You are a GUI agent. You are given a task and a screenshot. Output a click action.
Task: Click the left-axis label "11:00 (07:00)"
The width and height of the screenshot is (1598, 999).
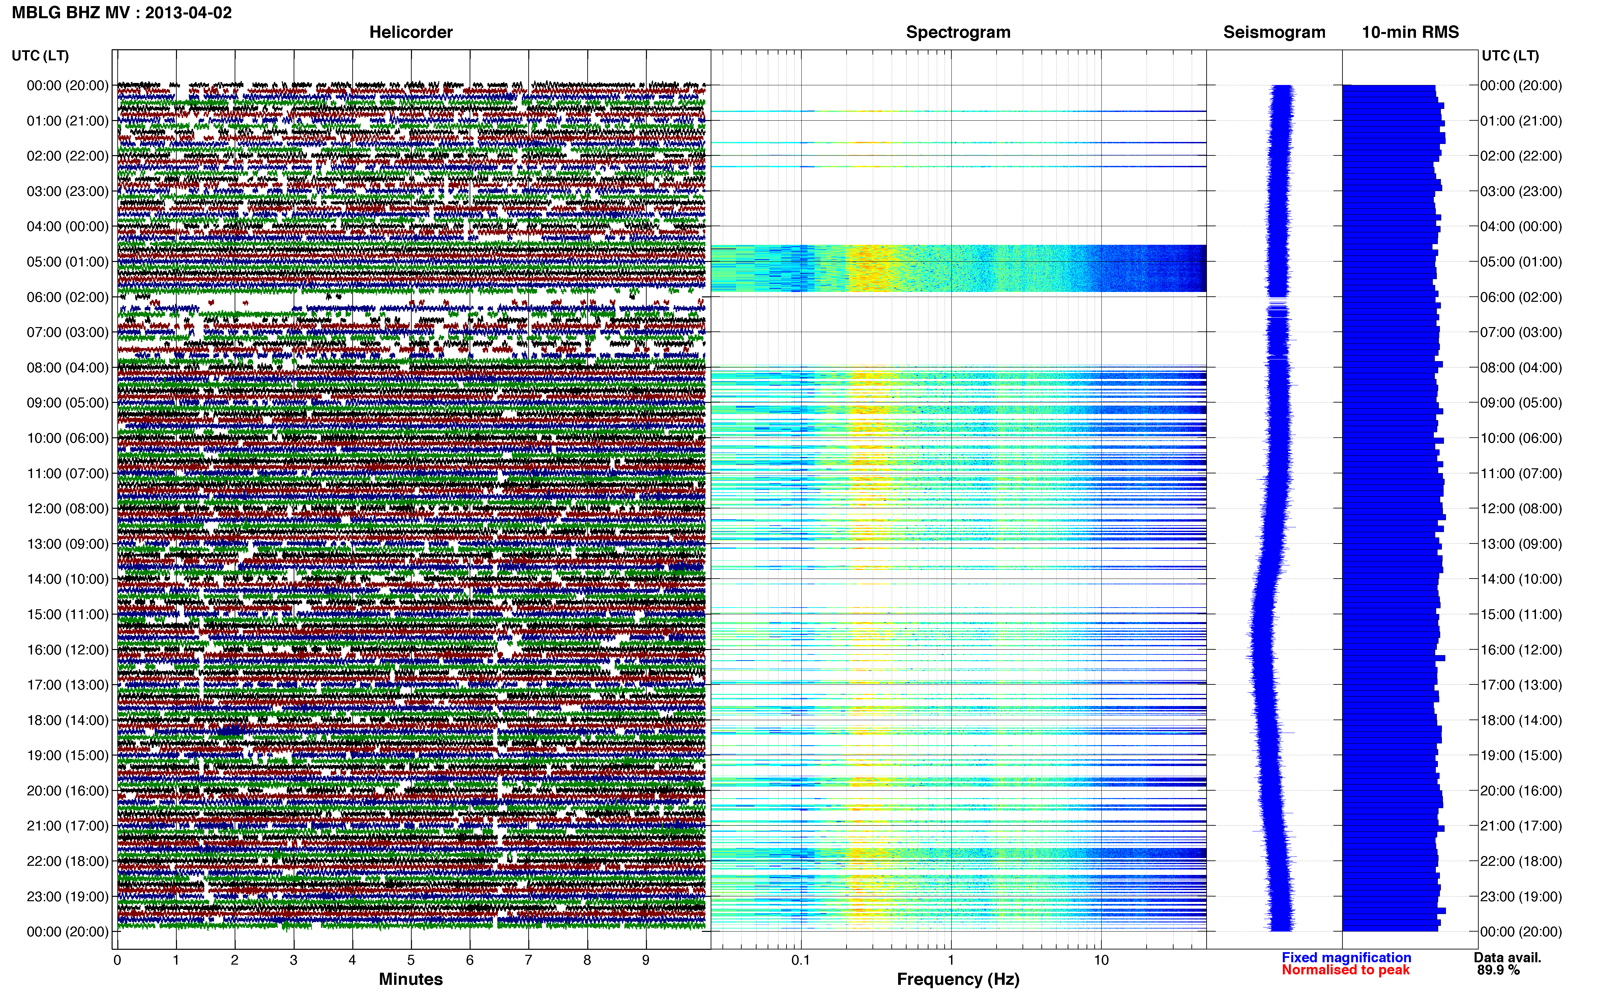[67, 474]
